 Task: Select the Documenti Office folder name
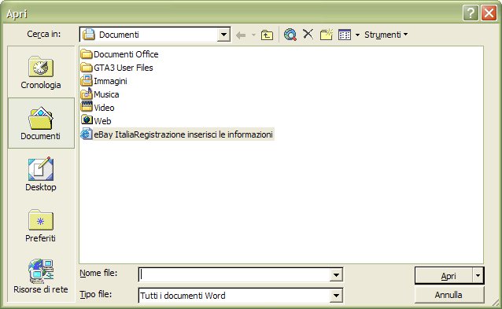click(126, 54)
